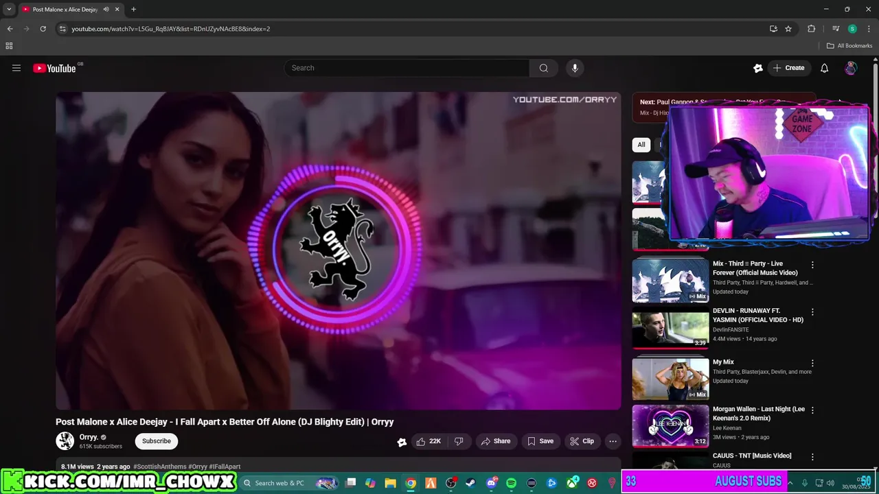Bookmark this page with star icon
The width and height of the screenshot is (879, 494).
point(788,29)
